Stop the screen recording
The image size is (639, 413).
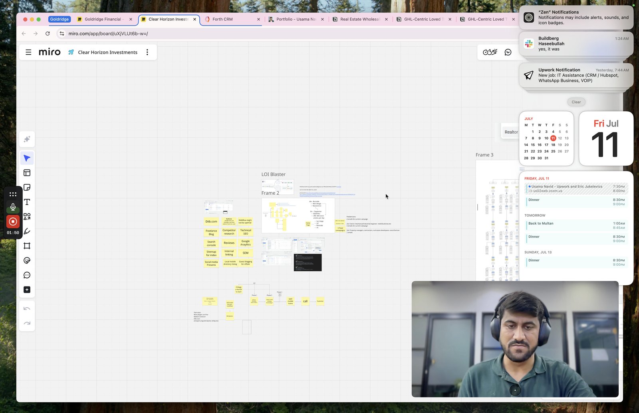coord(13,221)
